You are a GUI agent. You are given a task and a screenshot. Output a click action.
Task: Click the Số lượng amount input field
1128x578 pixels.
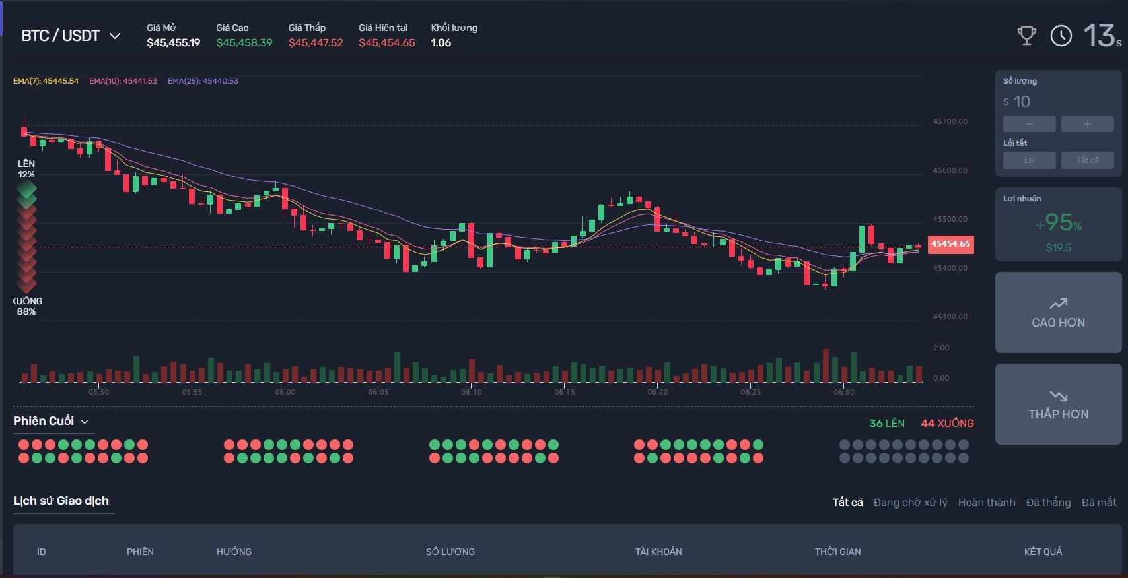pos(1058,102)
